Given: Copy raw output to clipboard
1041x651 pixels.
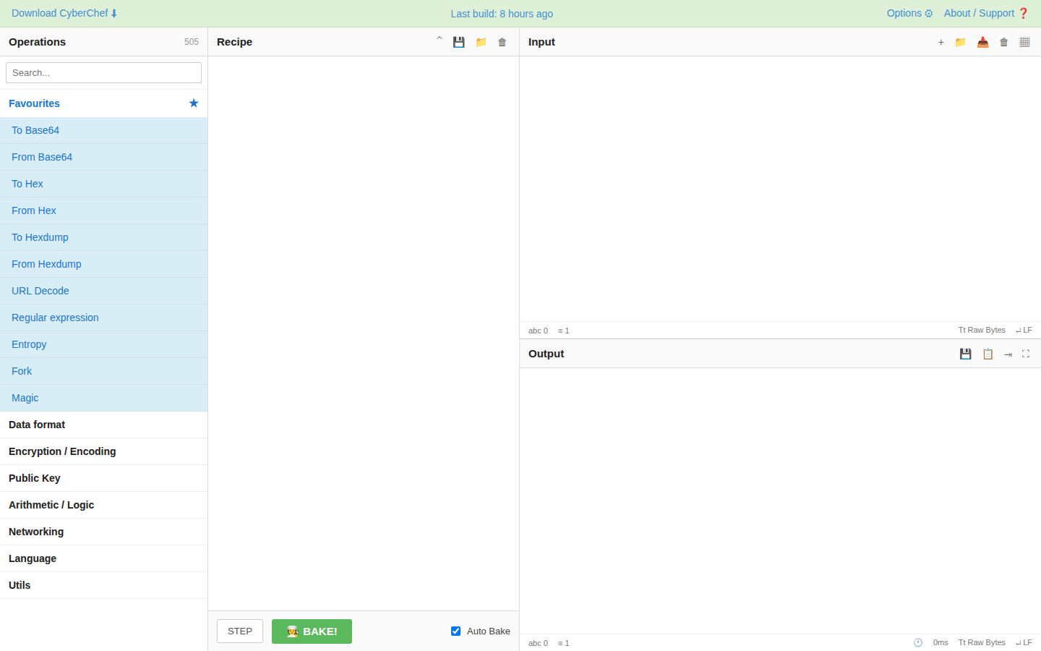Looking at the screenshot, I should [x=988, y=354].
